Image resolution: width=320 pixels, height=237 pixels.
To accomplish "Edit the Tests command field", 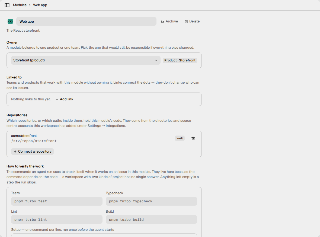I will click(x=57, y=201).
